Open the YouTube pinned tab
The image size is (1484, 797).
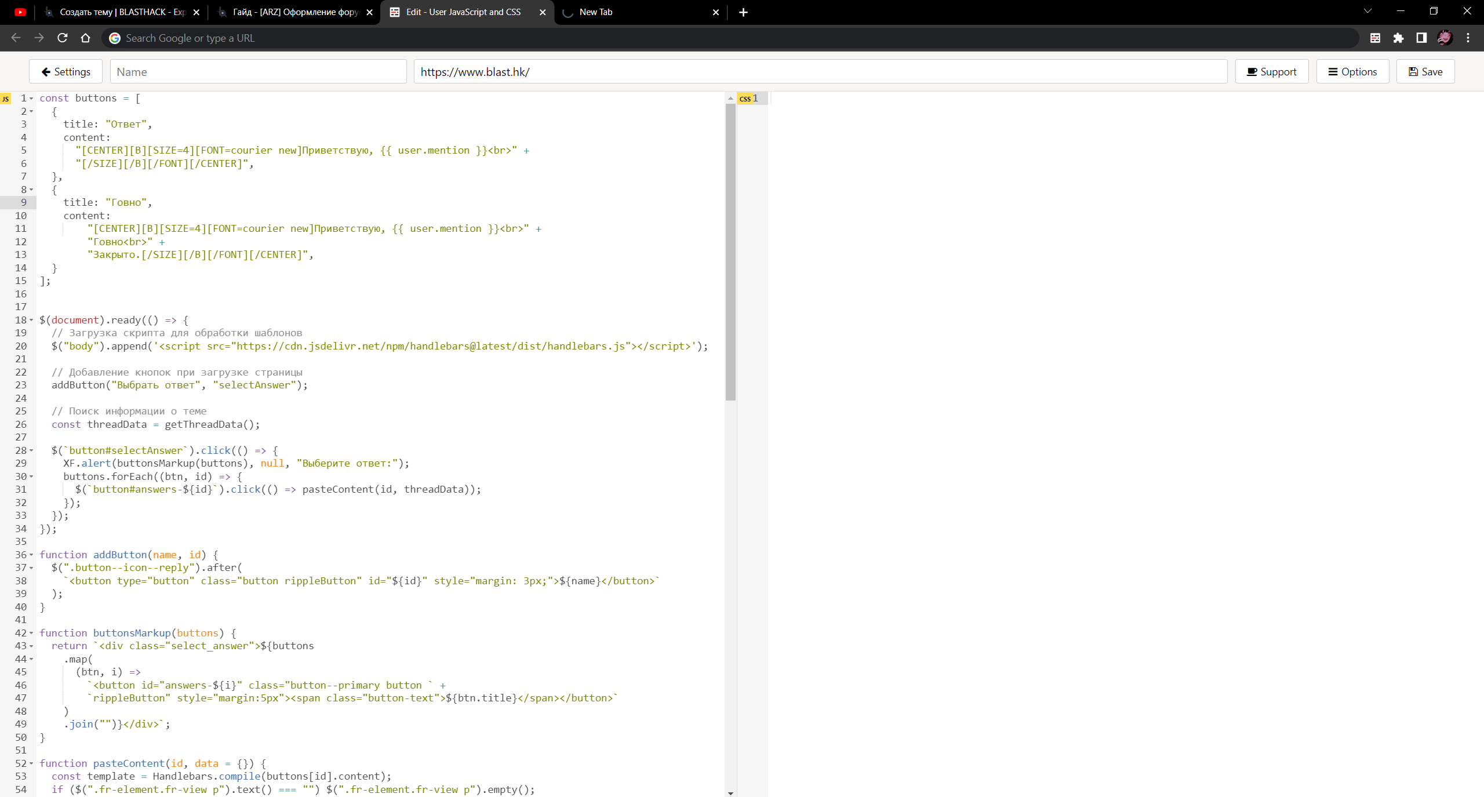pos(20,12)
